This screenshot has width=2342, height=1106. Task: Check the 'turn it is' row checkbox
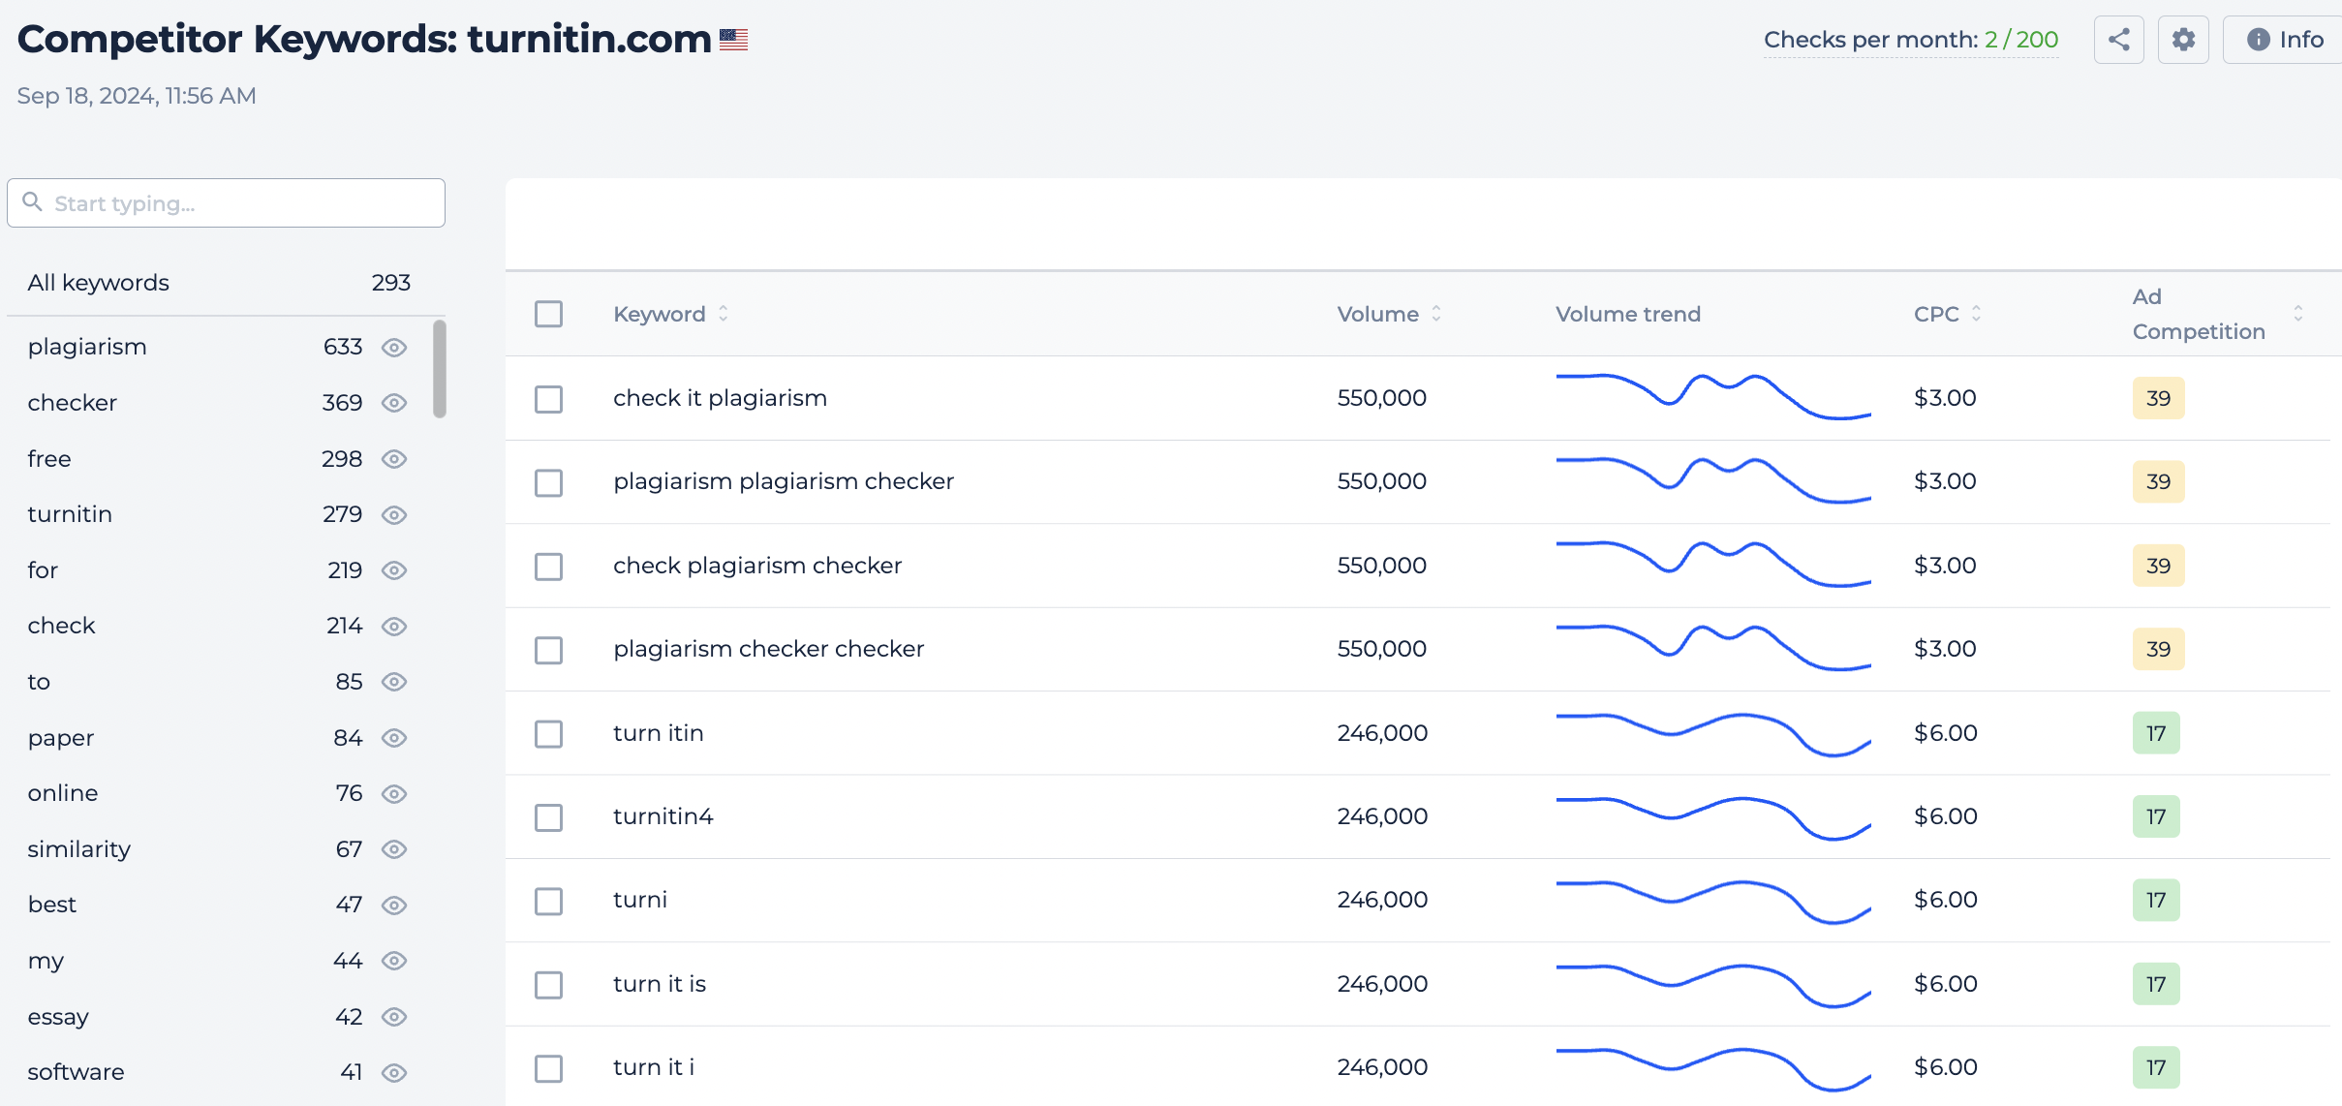548,985
